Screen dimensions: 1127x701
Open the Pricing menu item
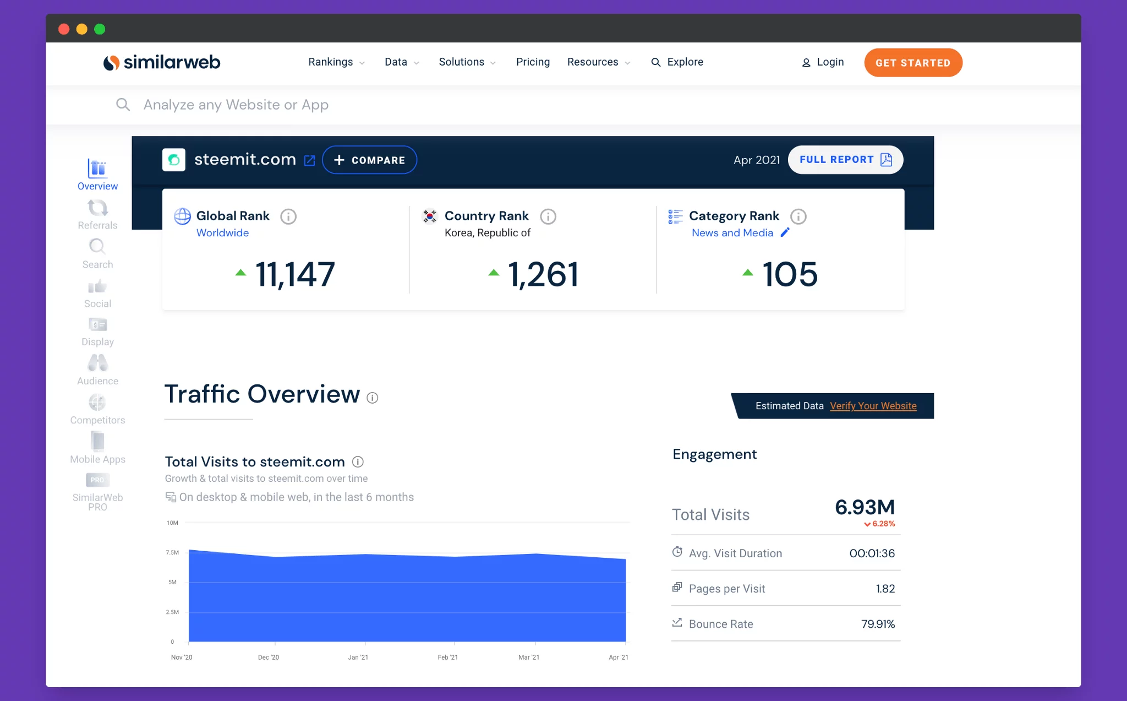(x=532, y=62)
